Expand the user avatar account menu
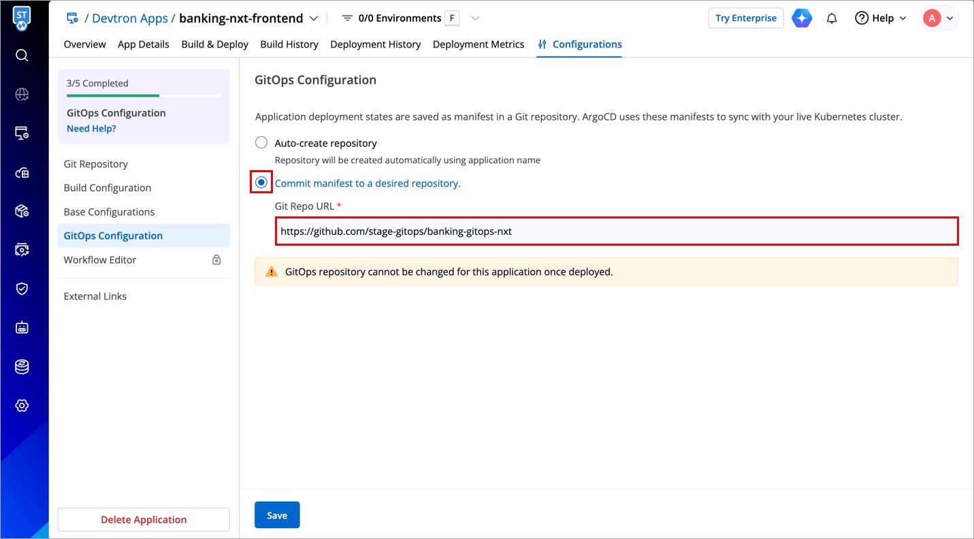The width and height of the screenshot is (974, 539). click(940, 18)
